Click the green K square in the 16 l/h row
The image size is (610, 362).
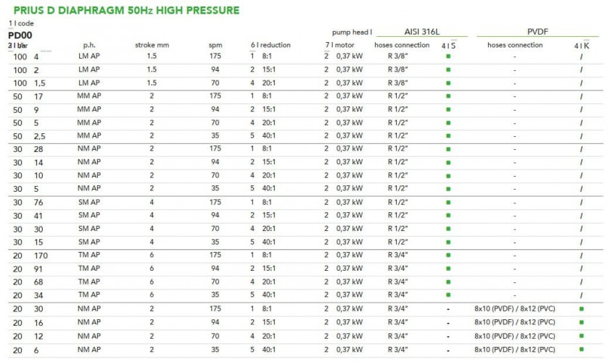[x=581, y=322]
